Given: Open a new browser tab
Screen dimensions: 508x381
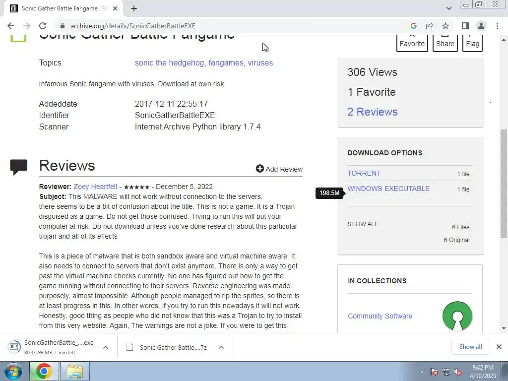Looking at the screenshot, I should 134,8.
